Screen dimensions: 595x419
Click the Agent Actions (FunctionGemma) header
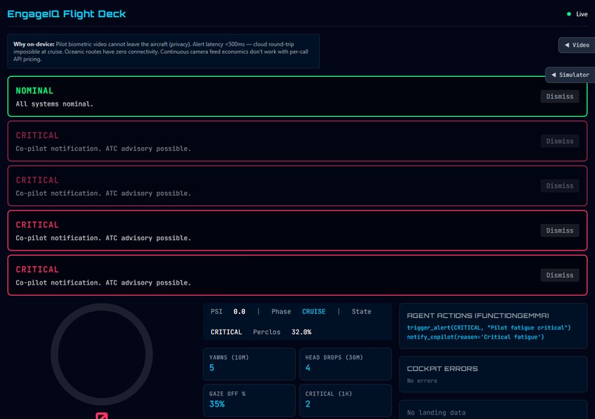click(x=478, y=316)
